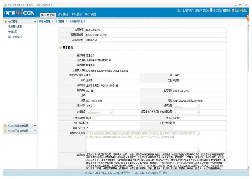Click the 侧栏 sidebar toggle icon
The height and width of the screenshot is (179, 252).
click(x=225, y=10)
